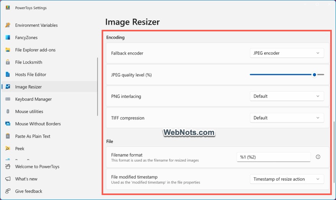The height and width of the screenshot is (200, 336).
Task: Click the Image Resizer sidebar icon
Action: pyautogui.click(x=8, y=86)
